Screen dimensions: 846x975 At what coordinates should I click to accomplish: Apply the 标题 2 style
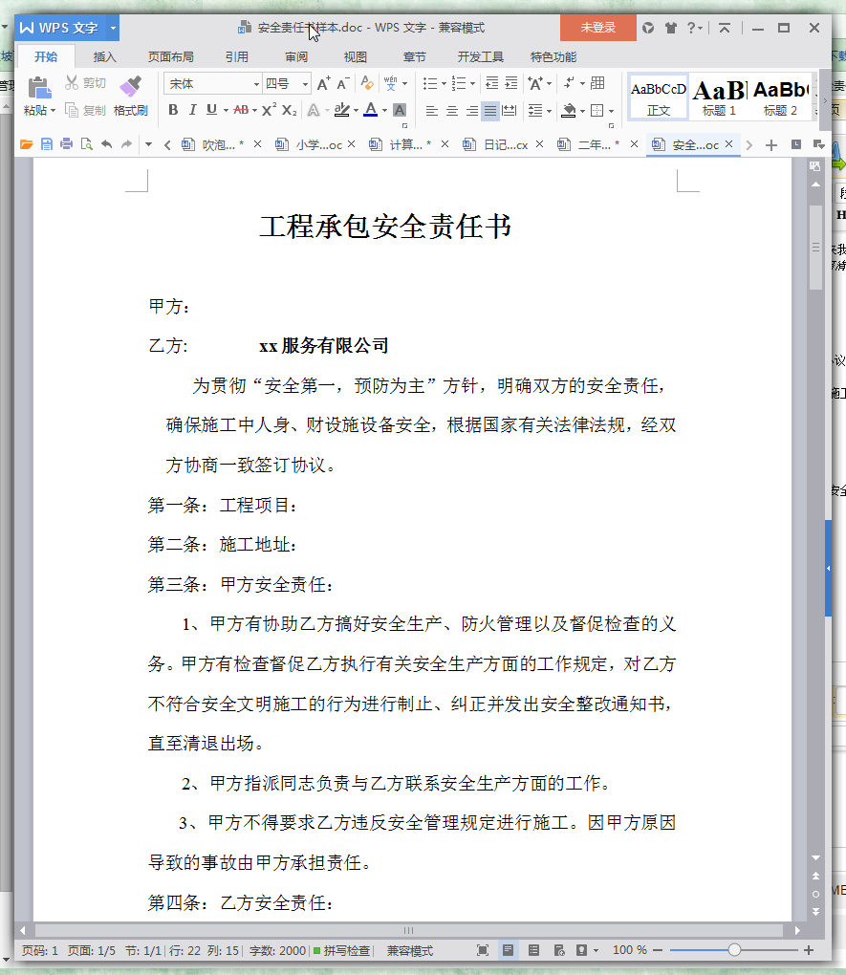click(x=780, y=97)
